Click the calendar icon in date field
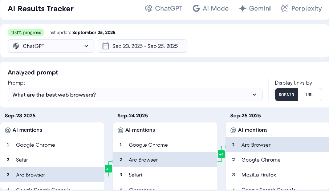Viewport: 329px width, 191px height. (x=106, y=46)
